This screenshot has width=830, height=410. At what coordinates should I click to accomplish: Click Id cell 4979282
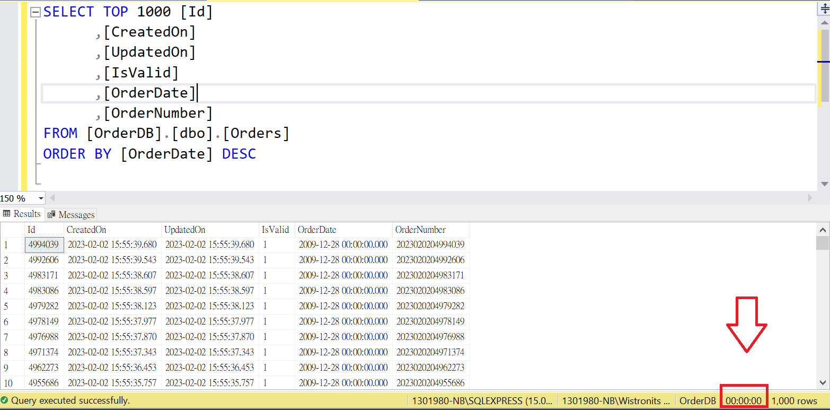pos(45,306)
